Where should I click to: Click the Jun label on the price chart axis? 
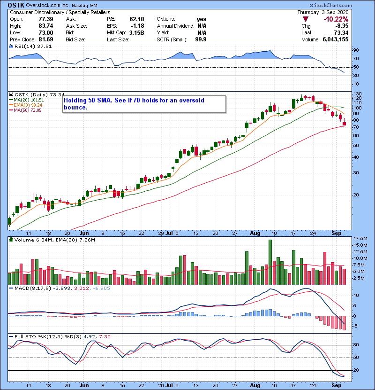pos(84,234)
